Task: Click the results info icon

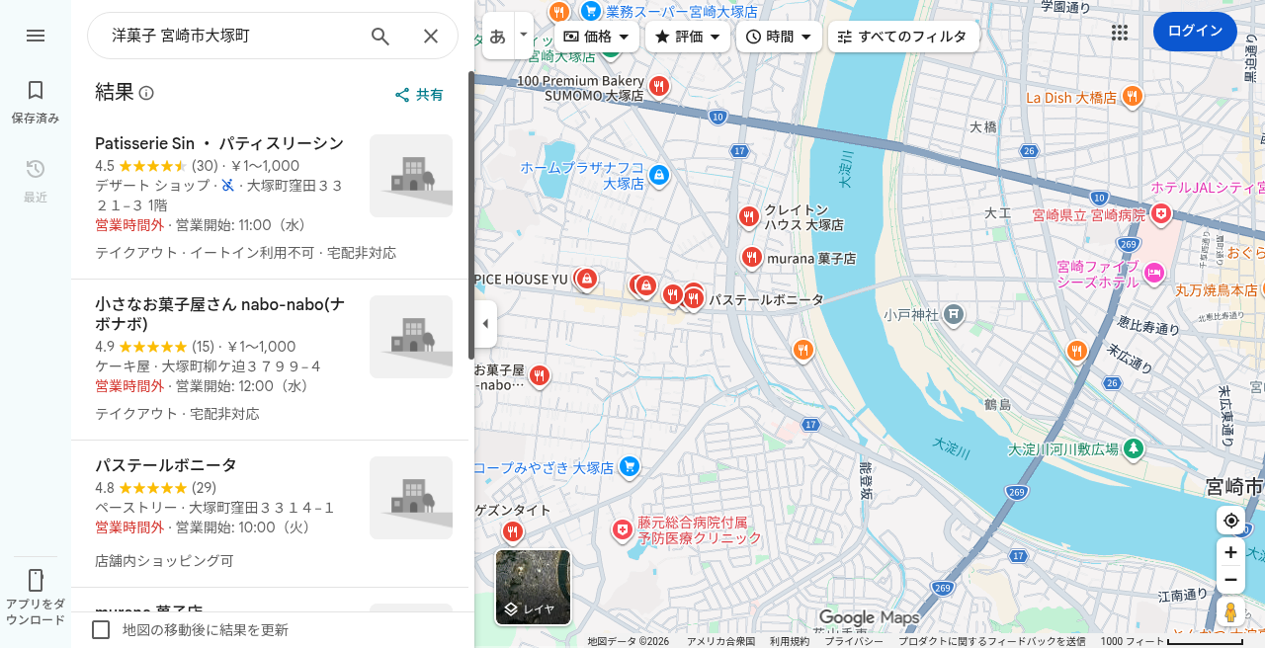Action: pyautogui.click(x=146, y=93)
